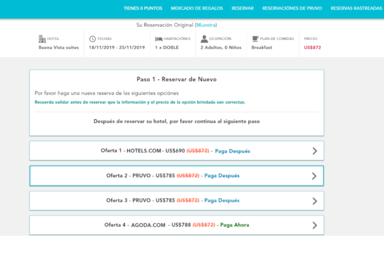Click the coffee cup icon beside Plan de Comidas
The height and width of the screenshot is (254, 384).
pyautogui.click(x=255, y=39)
